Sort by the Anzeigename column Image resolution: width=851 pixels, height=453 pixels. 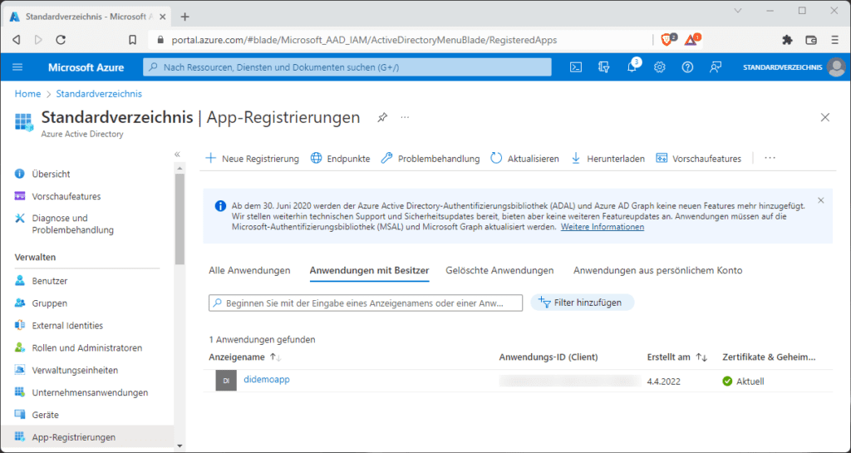tap(245, 357)
